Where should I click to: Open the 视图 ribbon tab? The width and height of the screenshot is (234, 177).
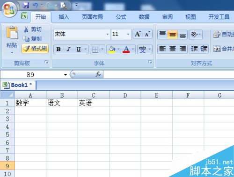[190, 17]
